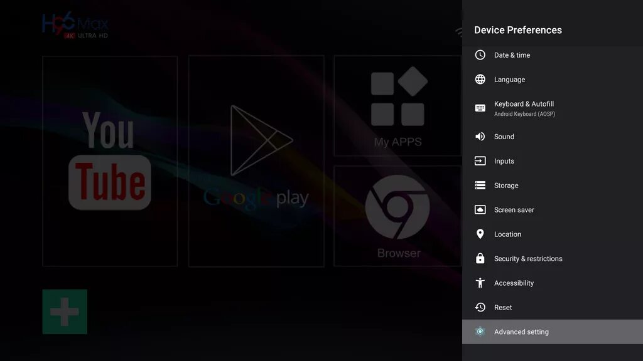Open the My APPS tile
The image size is (643, 361).
397,106
